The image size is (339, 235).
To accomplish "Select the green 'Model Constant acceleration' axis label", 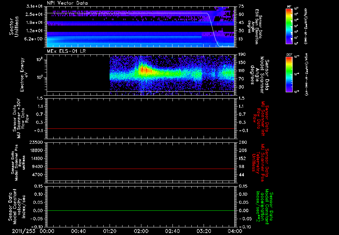I will (265, 206).
